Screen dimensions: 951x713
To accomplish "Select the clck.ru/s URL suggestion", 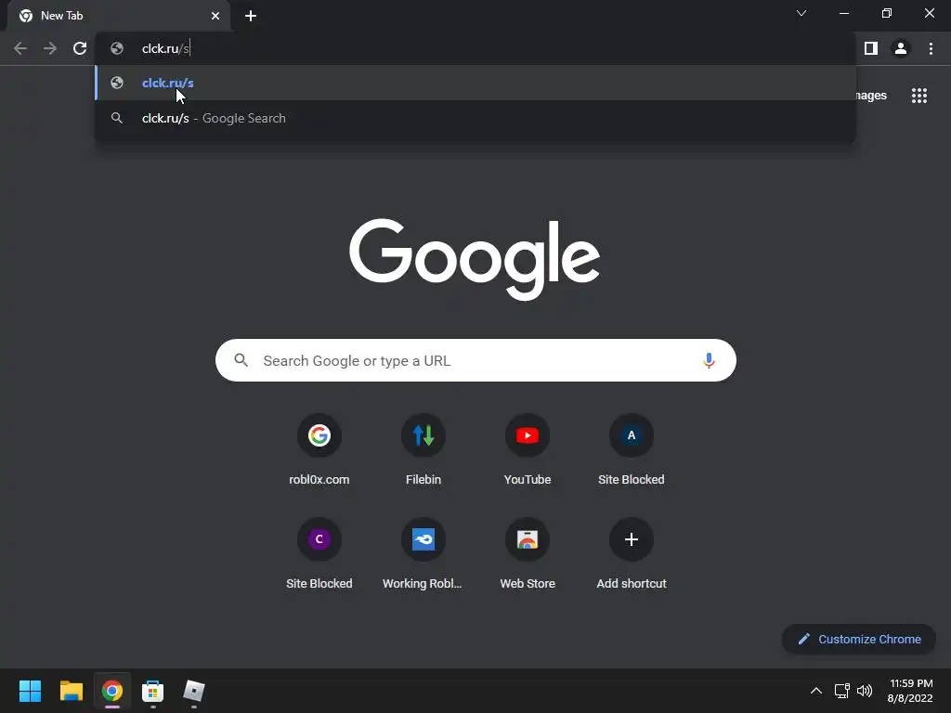I will coord(475,83).
